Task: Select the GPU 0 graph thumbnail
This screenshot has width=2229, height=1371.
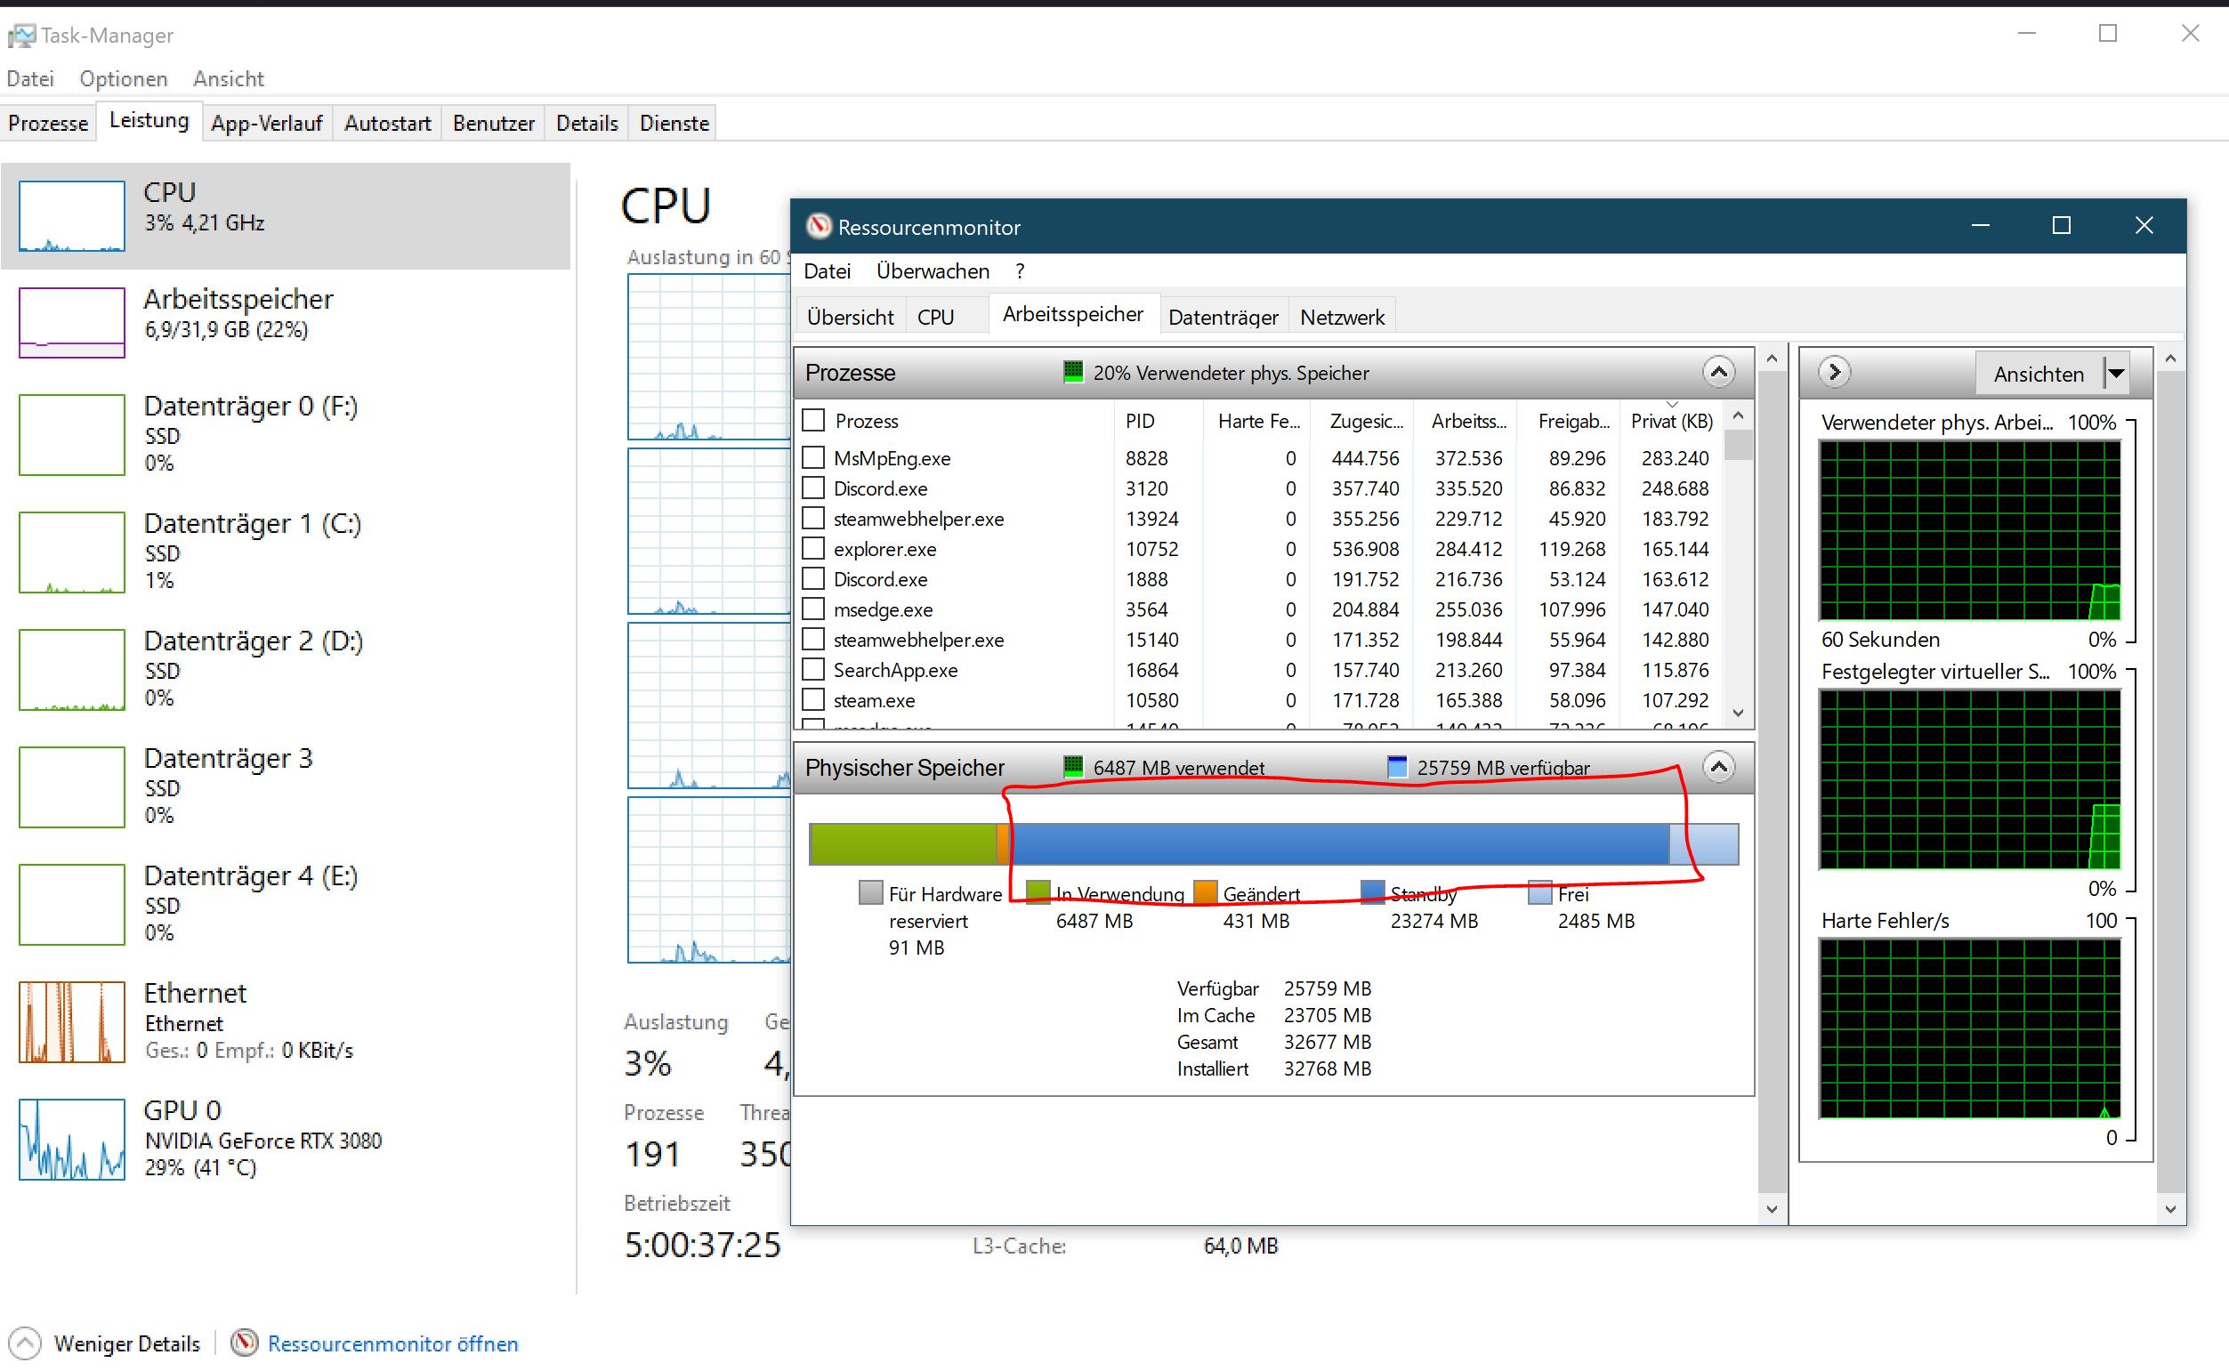Action: 72,1139
